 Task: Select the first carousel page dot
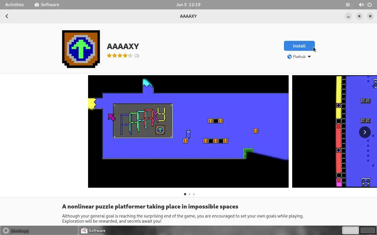[185, 194]
